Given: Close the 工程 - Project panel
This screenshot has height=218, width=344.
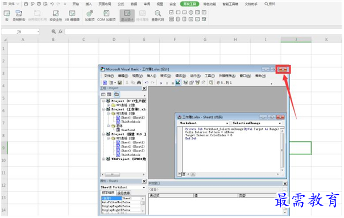Looking at the screenshot, I should pyautogui.click(x=144, y=89).
